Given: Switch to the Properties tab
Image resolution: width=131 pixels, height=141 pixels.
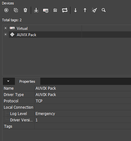Looking at the screenshot, I should 27,81.
